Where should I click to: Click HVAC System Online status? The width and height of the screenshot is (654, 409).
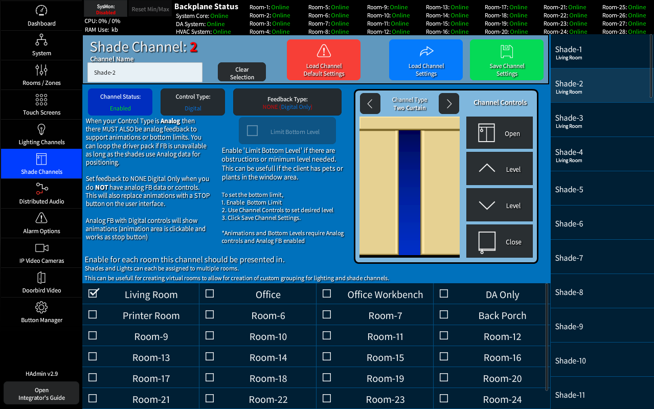(203, 32)
